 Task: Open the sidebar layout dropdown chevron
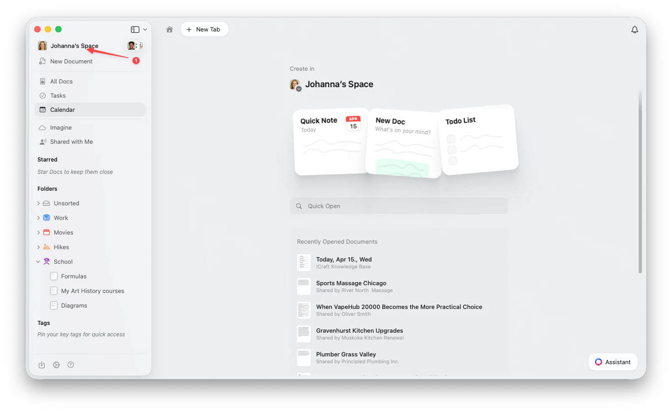[145, 29]
